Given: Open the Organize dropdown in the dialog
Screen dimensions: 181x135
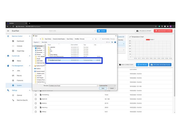Looking at the screenshot, I should (x=36, y=42).
